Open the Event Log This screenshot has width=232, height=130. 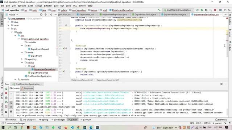coord(221,120)
